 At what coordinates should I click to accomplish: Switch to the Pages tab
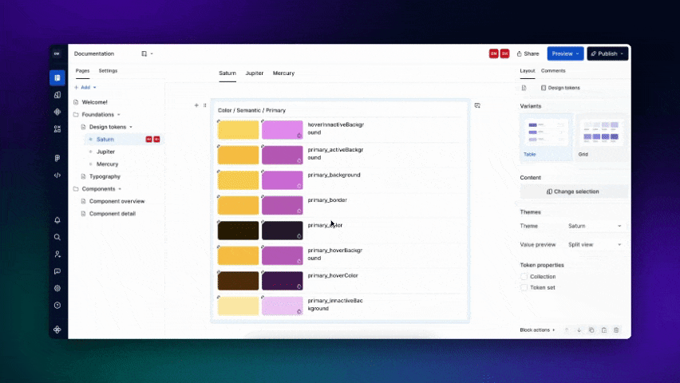(82, 71)
